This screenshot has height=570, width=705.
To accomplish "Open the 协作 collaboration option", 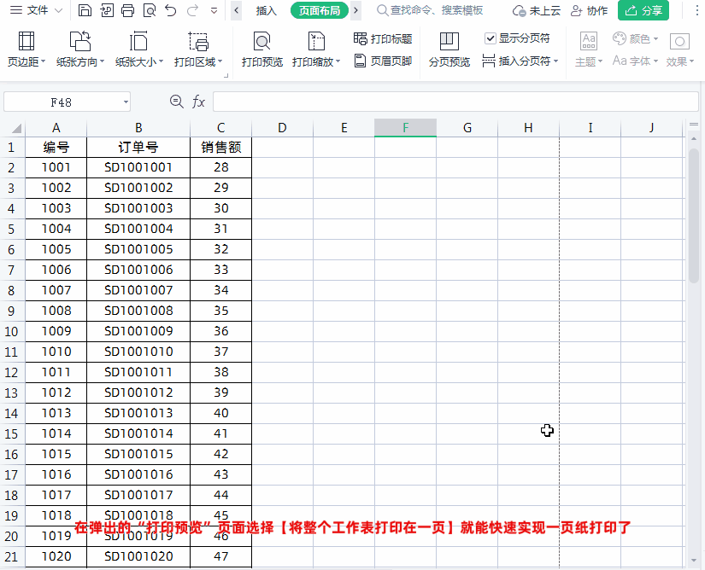I will click(589, 11).
